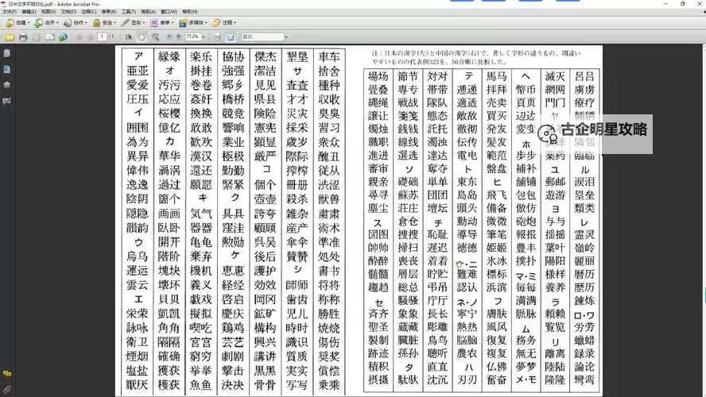Select the Select (arrow cursor) tool
Viewport: 706px width, 397px height.
click(x=129, y=37)
